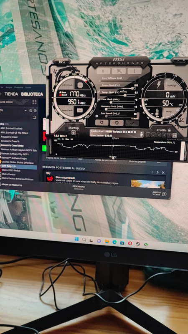Click the fan gear icon beside Fan Speed

(97, 116)
